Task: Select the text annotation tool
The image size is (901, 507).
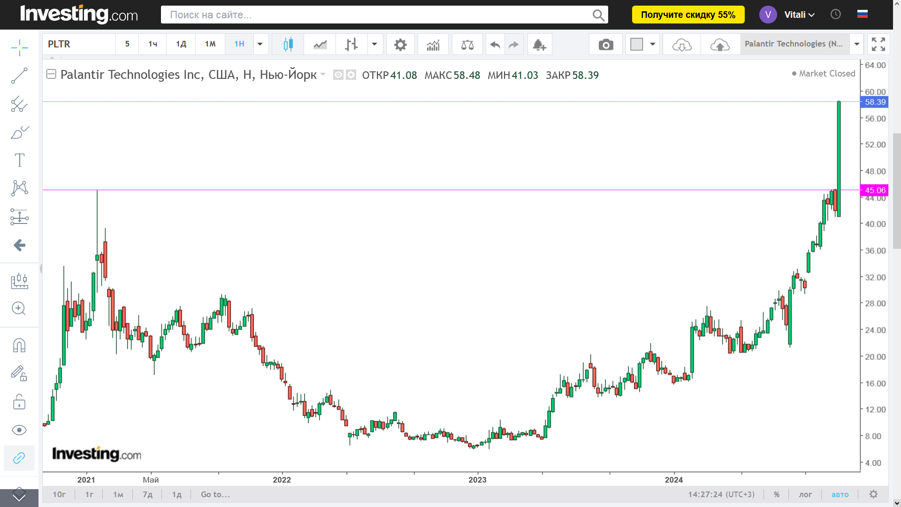Action: click(19, 160)
